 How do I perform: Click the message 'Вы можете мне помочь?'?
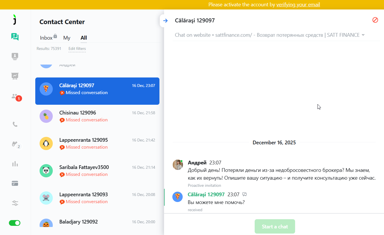[216, 202]
